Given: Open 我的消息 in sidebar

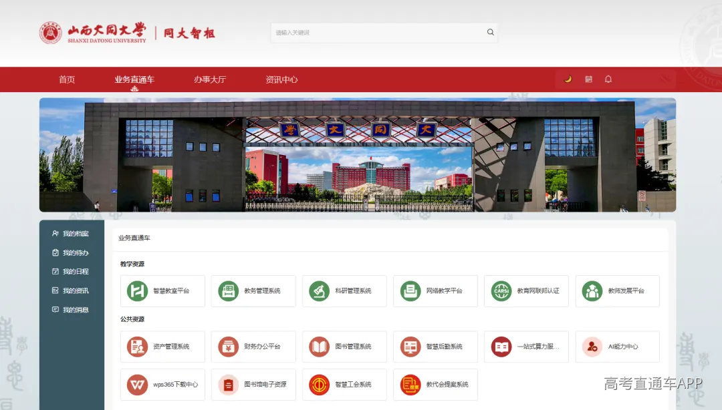Looking at the screenshot, I should pos(70,310).
